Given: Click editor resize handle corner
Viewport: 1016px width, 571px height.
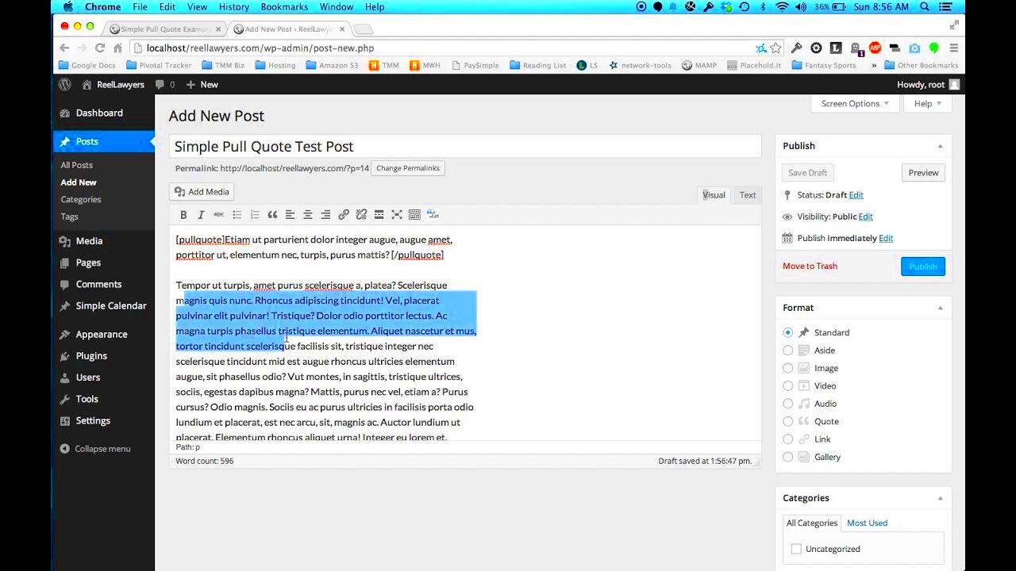Looking at the screenshot, I should 756,462.
